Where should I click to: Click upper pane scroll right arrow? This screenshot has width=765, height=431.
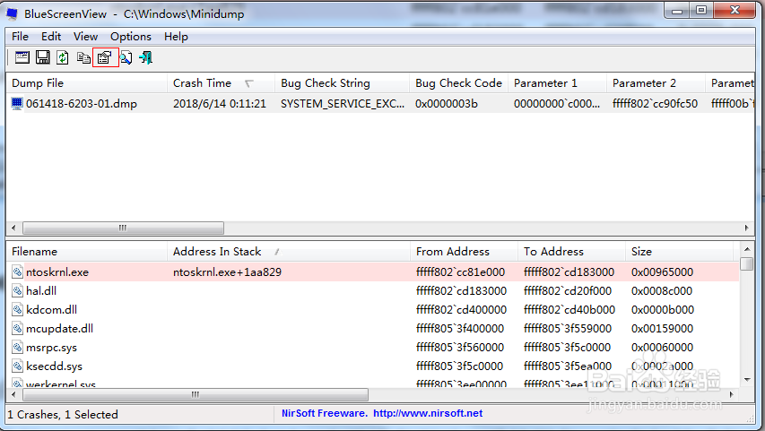(746, 228)
